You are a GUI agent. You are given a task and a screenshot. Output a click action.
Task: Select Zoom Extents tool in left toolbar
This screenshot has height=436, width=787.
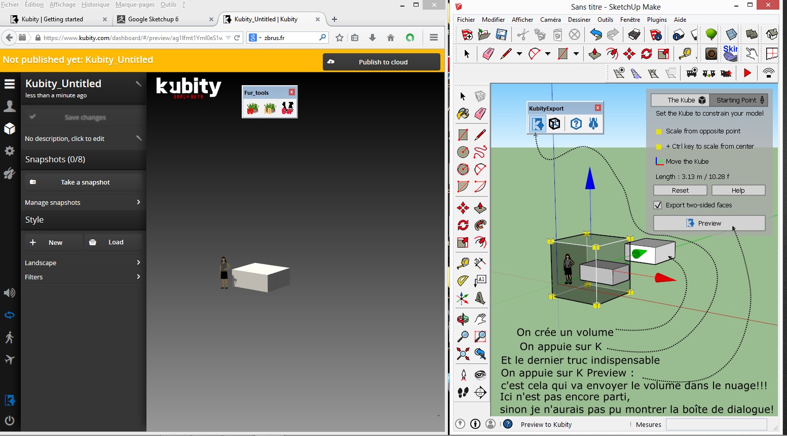point(463,354)
